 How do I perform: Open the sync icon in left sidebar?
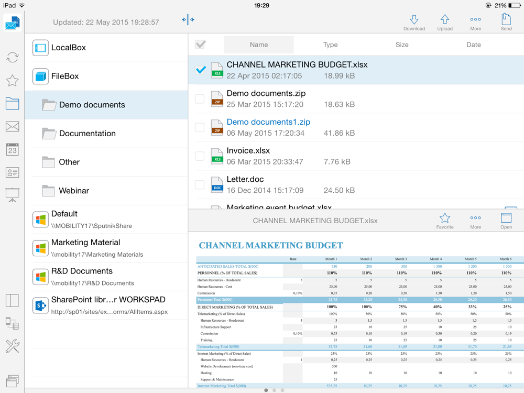click(x=12, y=57)
